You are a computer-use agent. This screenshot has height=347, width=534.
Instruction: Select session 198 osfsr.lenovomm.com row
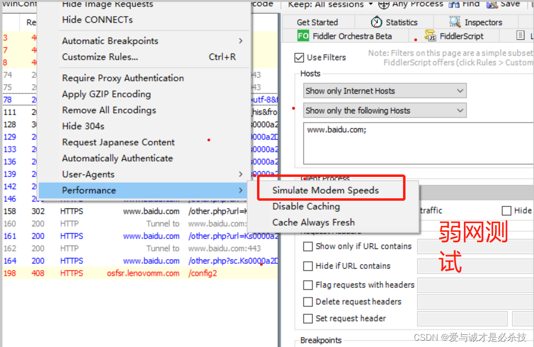[140, 273]
